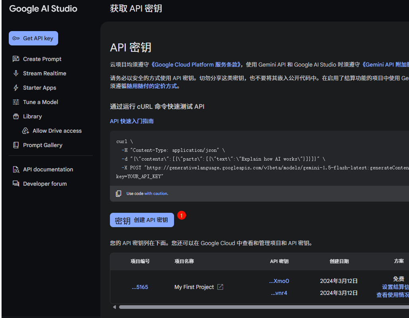Open My First Project external link icon
The height and width of the screenshot is (318, 409).
point(220,287)
